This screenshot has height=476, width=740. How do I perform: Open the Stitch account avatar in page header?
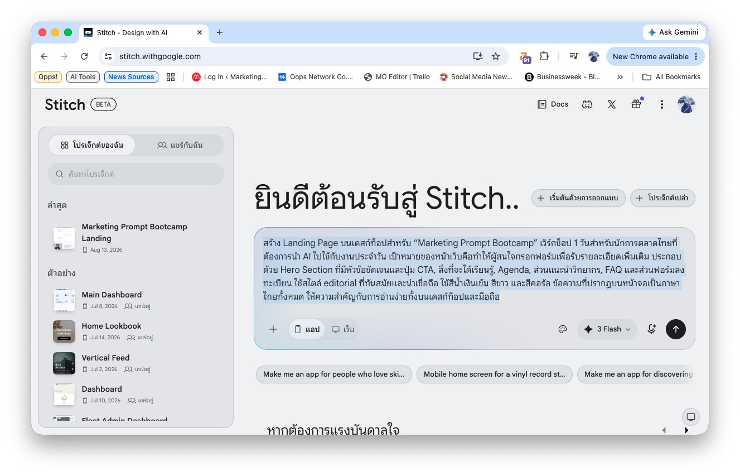(x=686, y=104)
